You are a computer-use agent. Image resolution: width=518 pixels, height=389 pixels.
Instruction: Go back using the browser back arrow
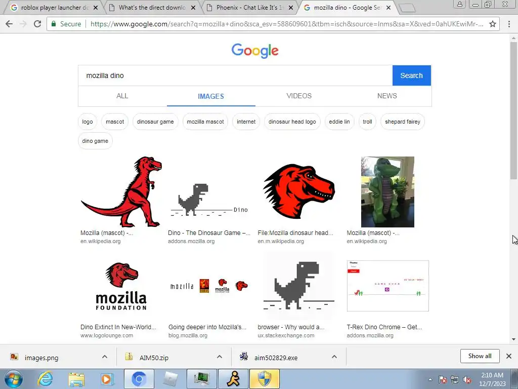[9, 24]
